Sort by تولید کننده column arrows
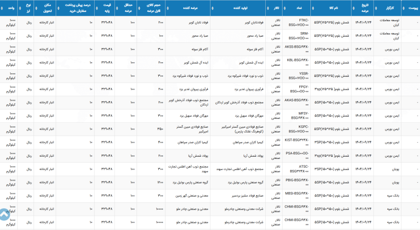 [x=212, y=8]
